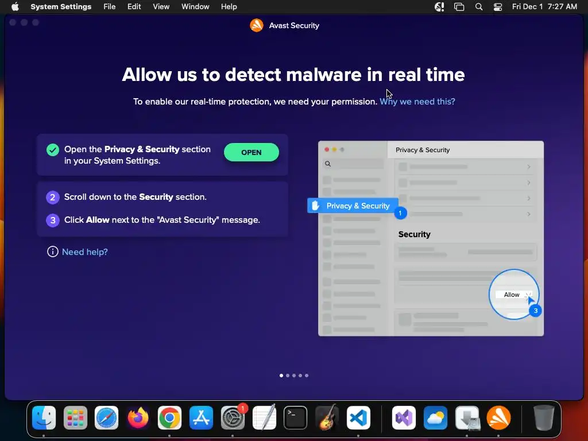Open the Apple menu
The width and height of the screenshot is (588, 441).
pyautogui.click(x=15, y=7)
